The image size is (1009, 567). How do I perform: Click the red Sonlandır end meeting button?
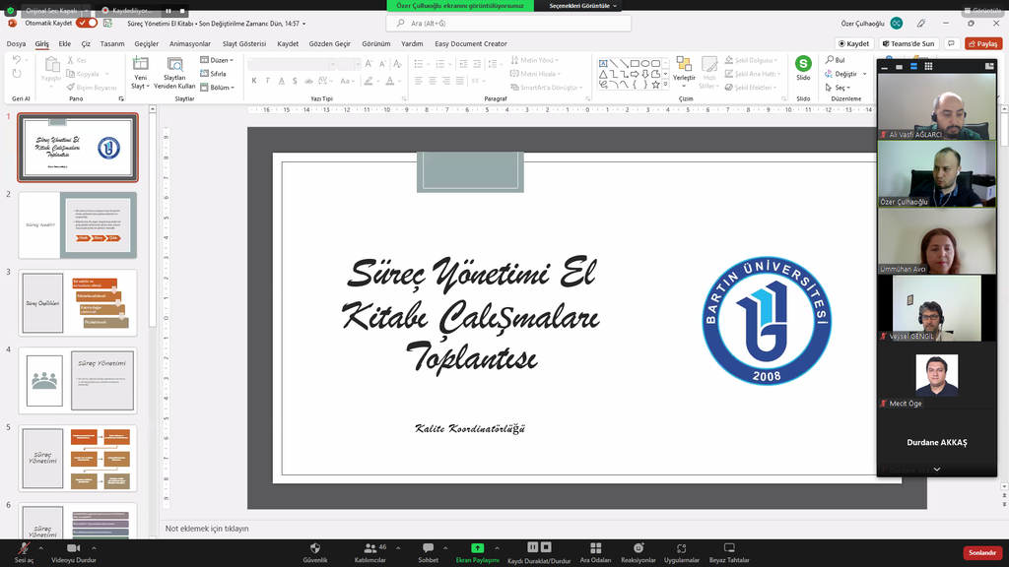point(982,553)
